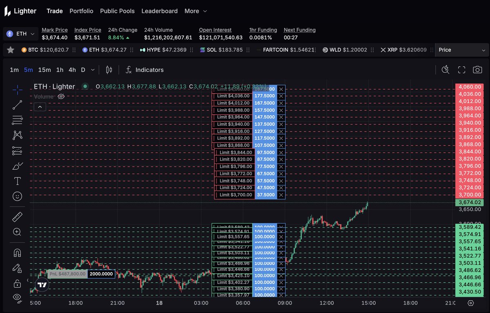Open the Trade tab
Image resolution: width=490 pixels, height=313 pixels.
(55, 11)
